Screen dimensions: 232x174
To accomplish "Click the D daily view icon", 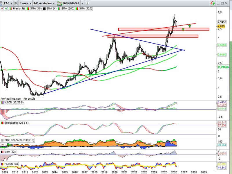I will 16,3.
